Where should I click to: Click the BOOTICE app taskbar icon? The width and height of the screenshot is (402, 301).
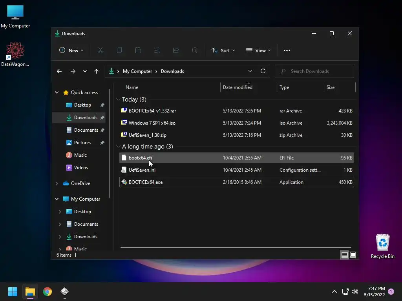click(65, 292)
